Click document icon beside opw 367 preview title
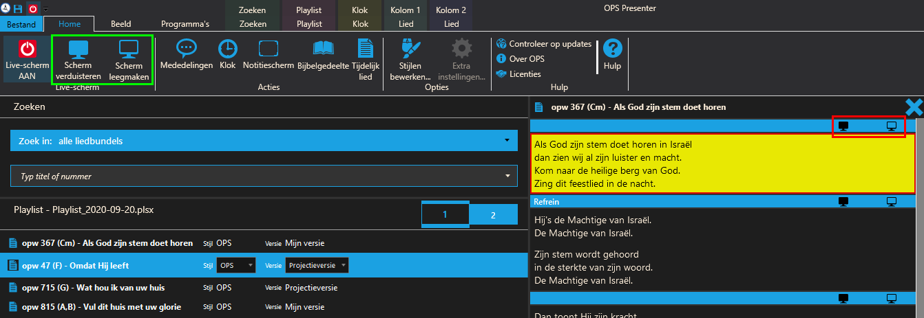Viewport: 924px width, 318px height. [x=539, y=107]
